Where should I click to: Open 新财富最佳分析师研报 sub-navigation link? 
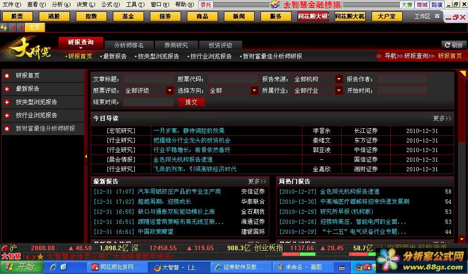point(272,56)
